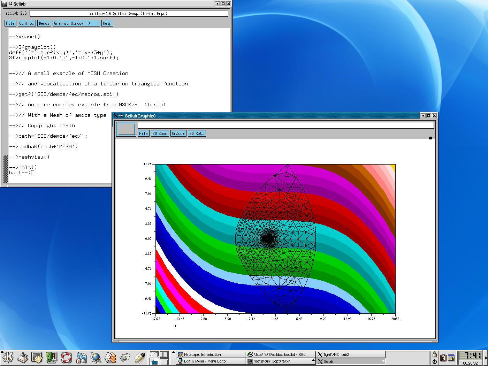Viewport: 488px width, 366px height.
Task: Click the 16.75 x-axis label
Action: (x=371, y=319)
